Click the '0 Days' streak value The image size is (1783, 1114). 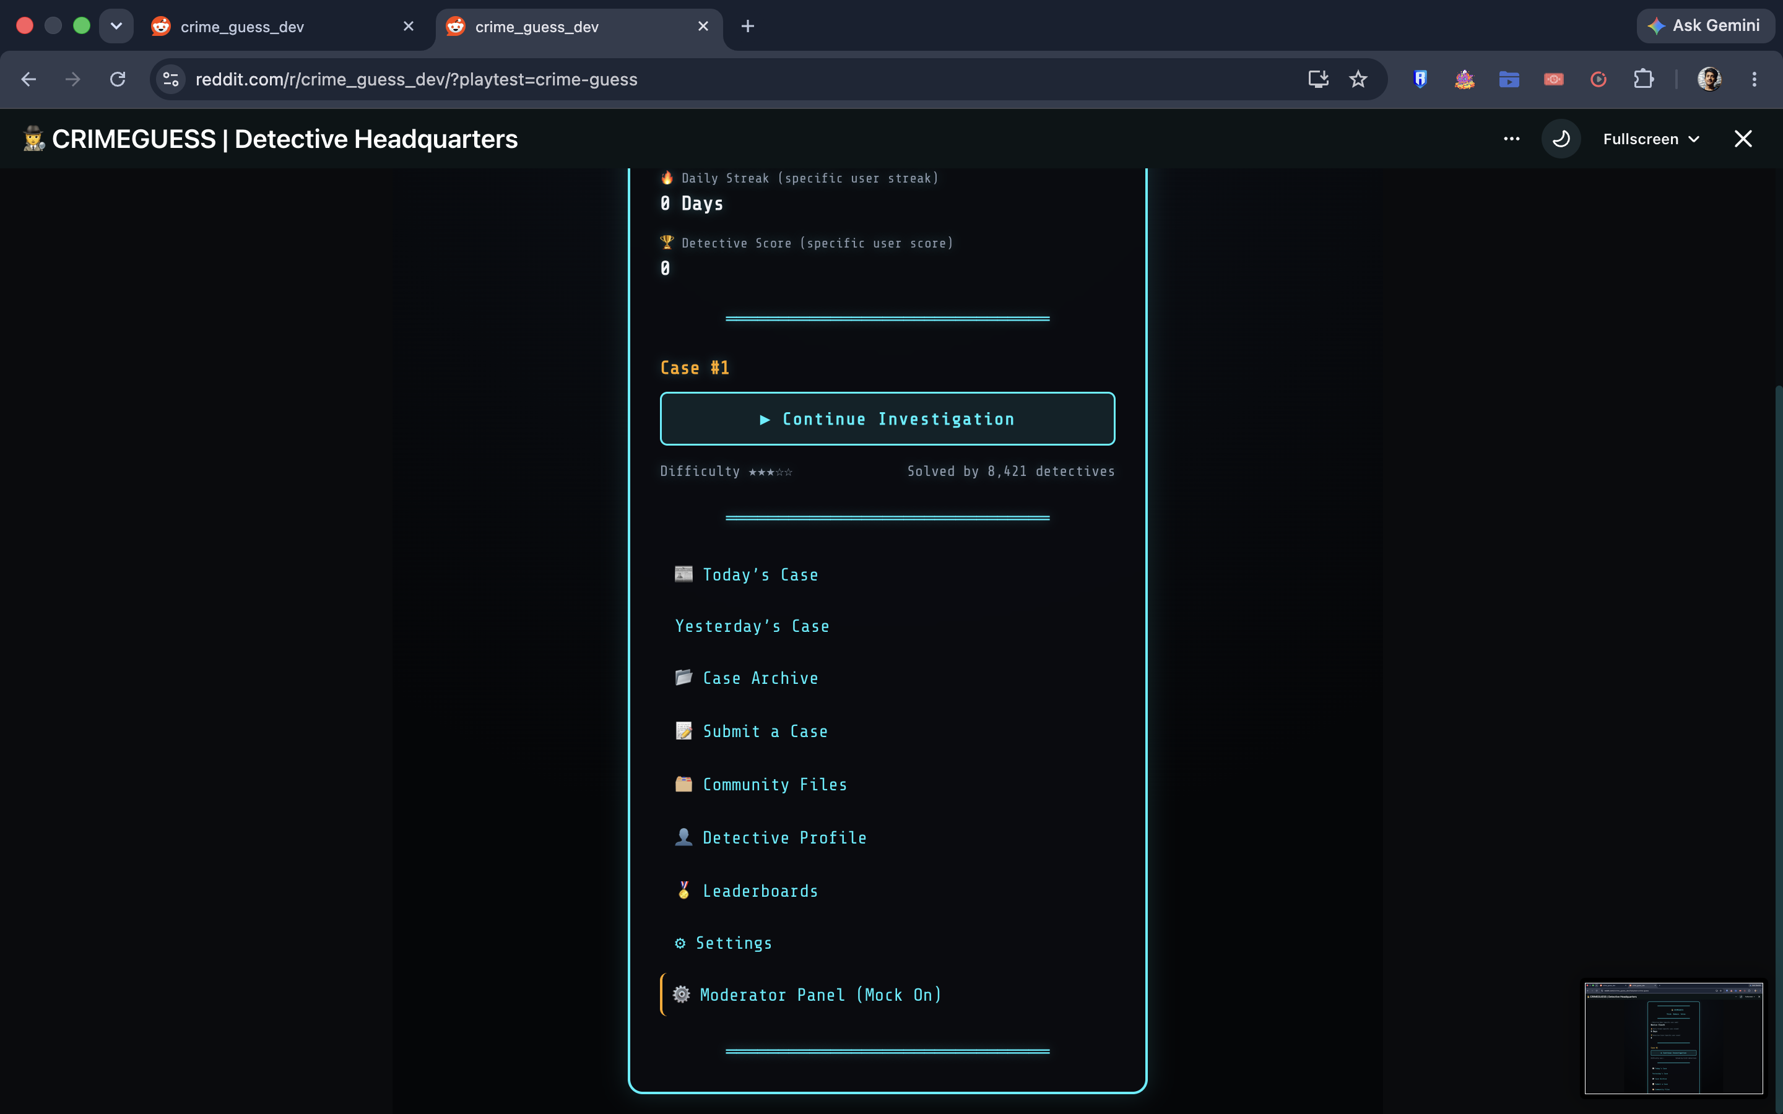point(692,204)
